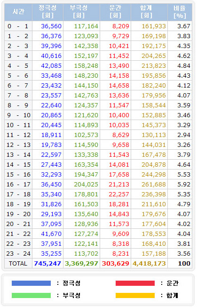Select the 운간 [회] column header

[x=115, y=12]
